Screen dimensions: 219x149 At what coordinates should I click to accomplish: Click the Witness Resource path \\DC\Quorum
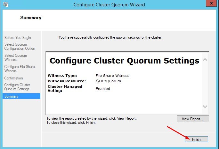click(x=108, y=81)
